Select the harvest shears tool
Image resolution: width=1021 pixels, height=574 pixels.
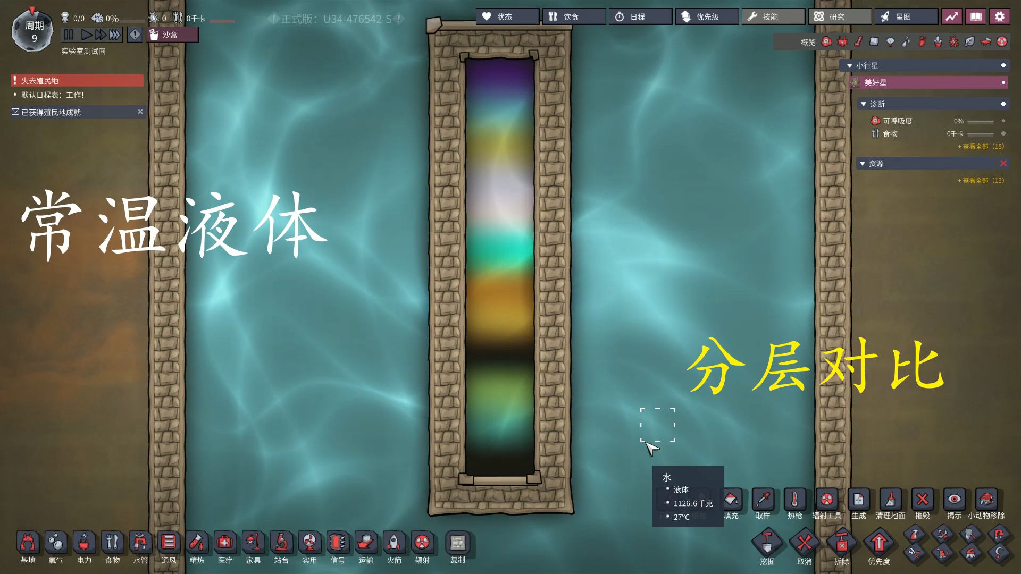click(915, 553)
